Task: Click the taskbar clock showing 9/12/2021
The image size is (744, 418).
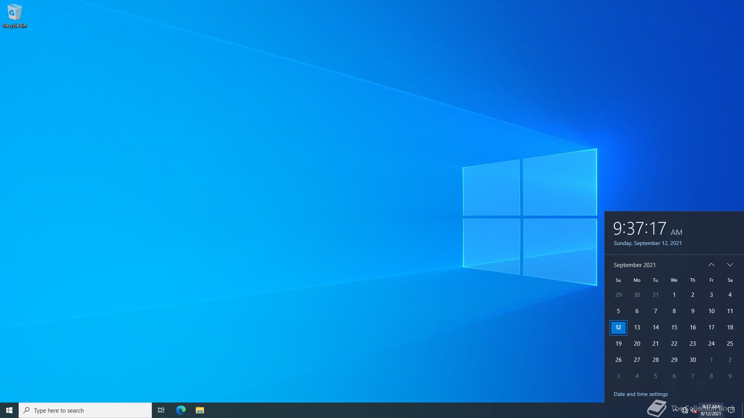Action: click(711, 410)
